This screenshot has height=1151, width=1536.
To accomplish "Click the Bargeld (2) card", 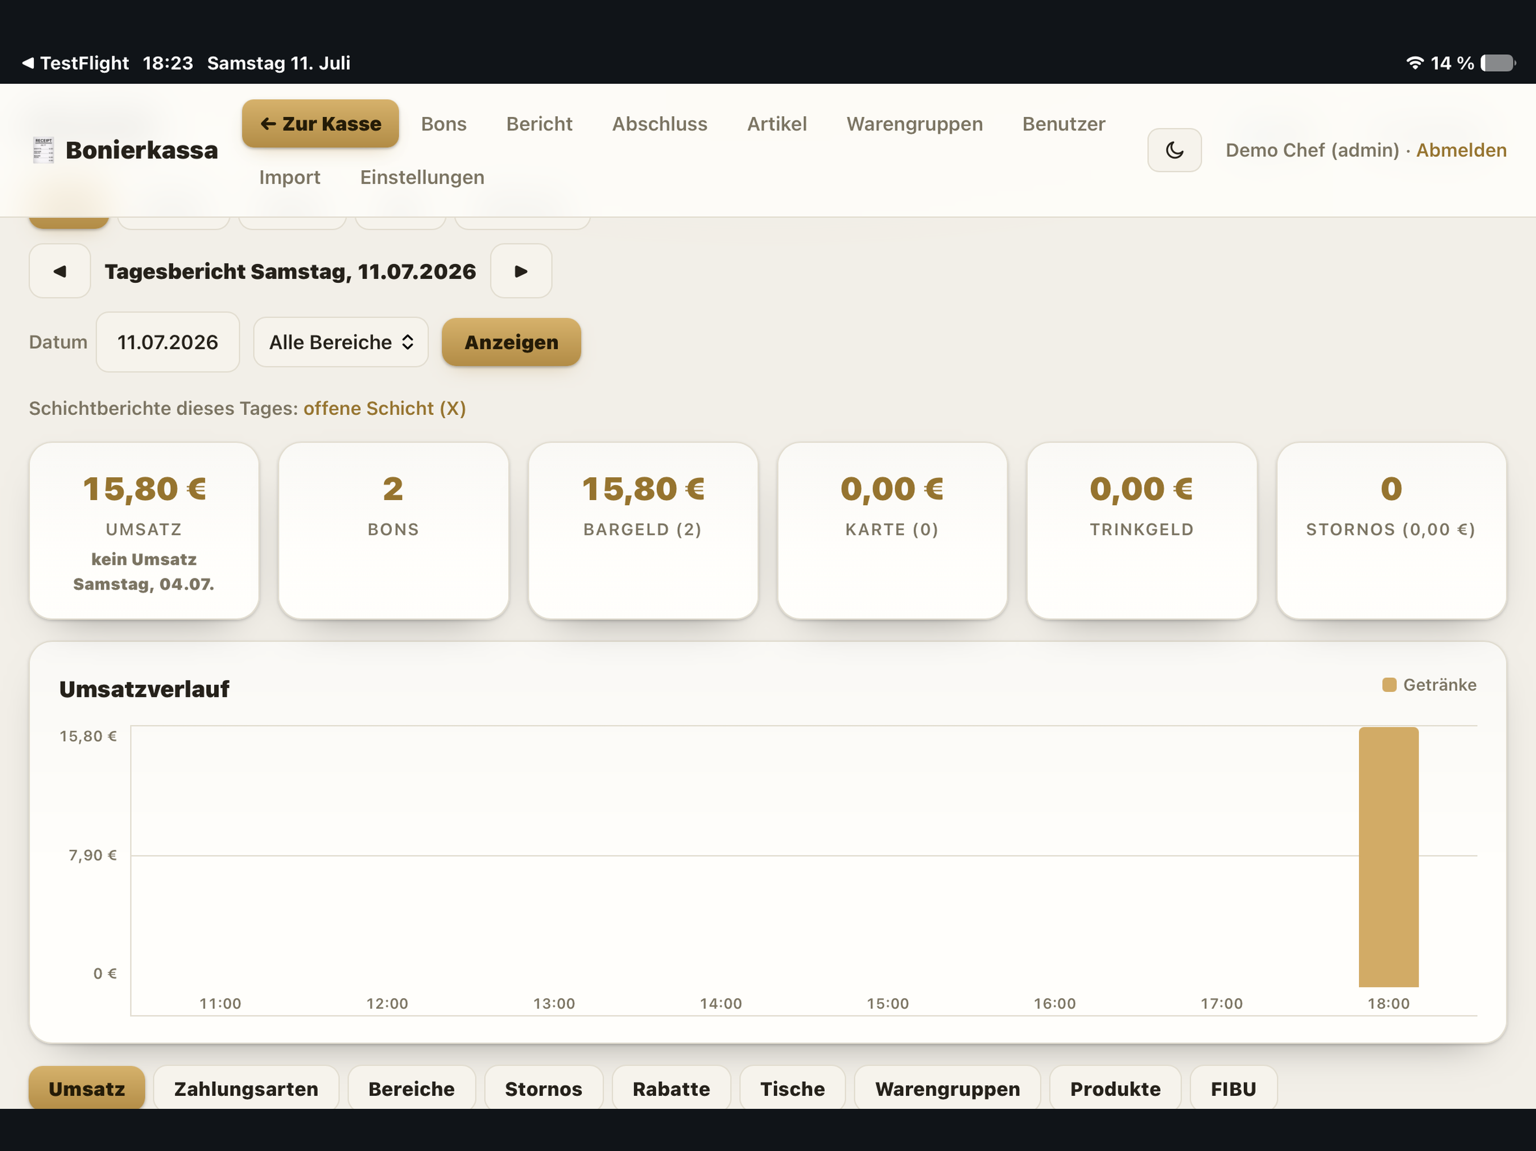I will click(x=643, y=531).
